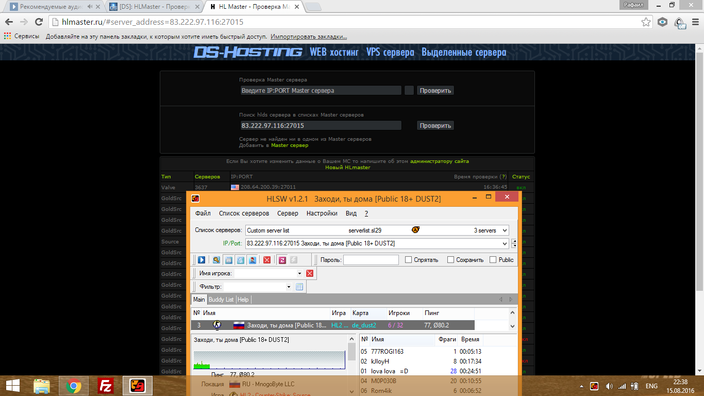Open the network signal icon in system tray

pyautogui.click(x=622, y=386)
